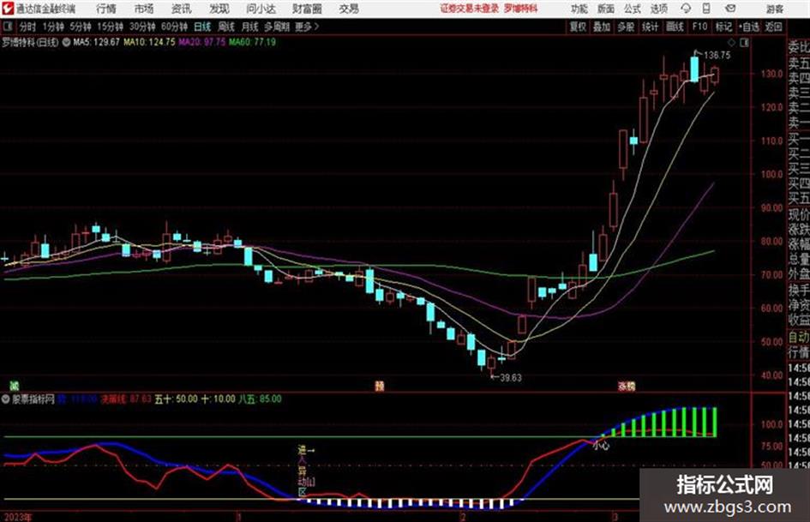The height and width of the screenshot is (522, 810).
Task: Open the 选项 menu
Action: (658, 9)
